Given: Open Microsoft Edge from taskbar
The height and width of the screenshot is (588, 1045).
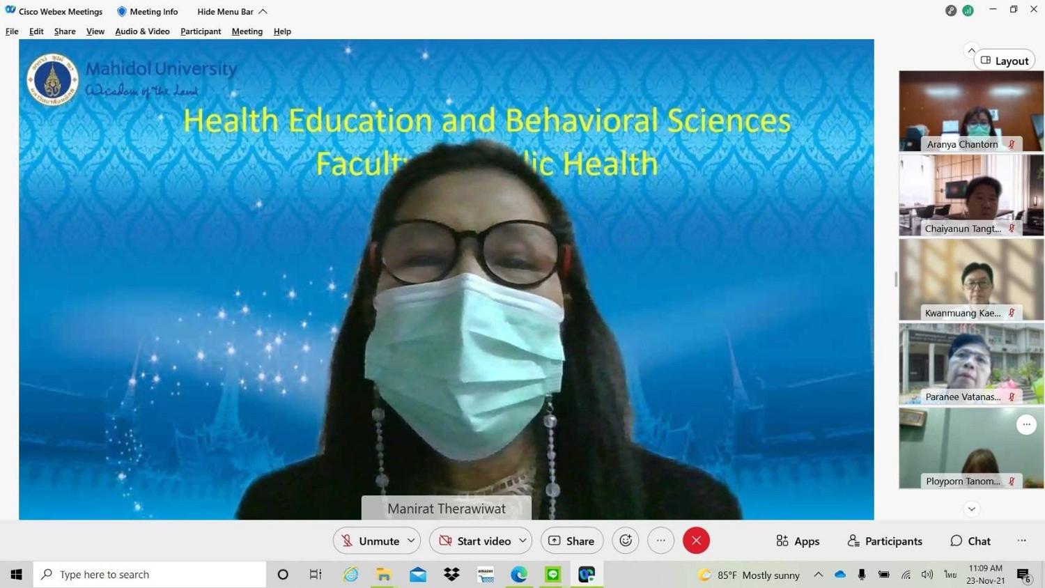Looking at the screenshot, I should coord(519,575).
